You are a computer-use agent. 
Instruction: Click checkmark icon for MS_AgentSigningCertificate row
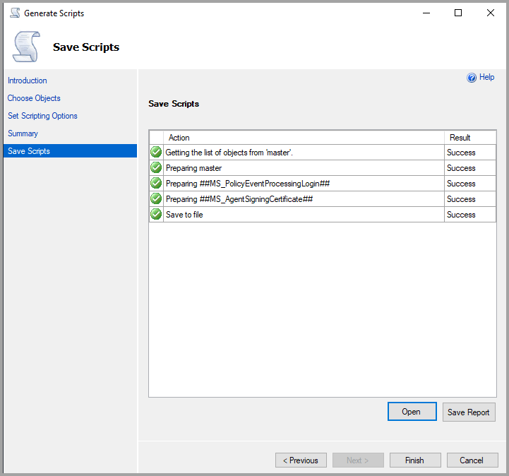coord(156,199)
